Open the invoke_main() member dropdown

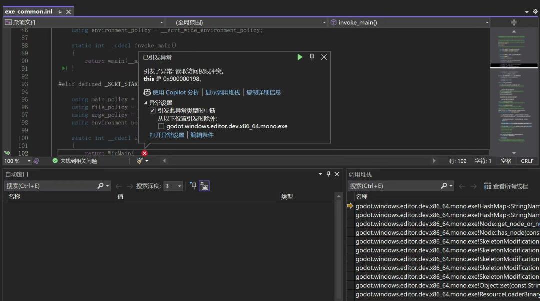point(409,22)
